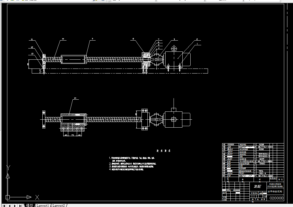The width and height of the screenshot is (293, 207).
Task: Select Q235 material in parts list row 14
Action: tap(262, 145)
